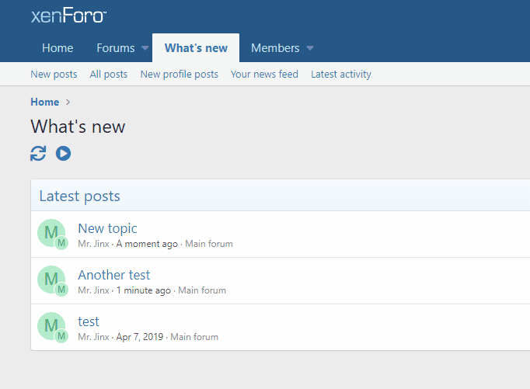Open the New posts sub-navigation link
Viewport: 530px width, 389px height.
point(54,75)
